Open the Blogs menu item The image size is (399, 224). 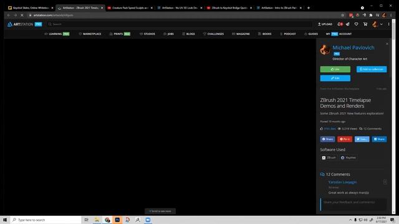pyautogui.click(x=188, y=34)
